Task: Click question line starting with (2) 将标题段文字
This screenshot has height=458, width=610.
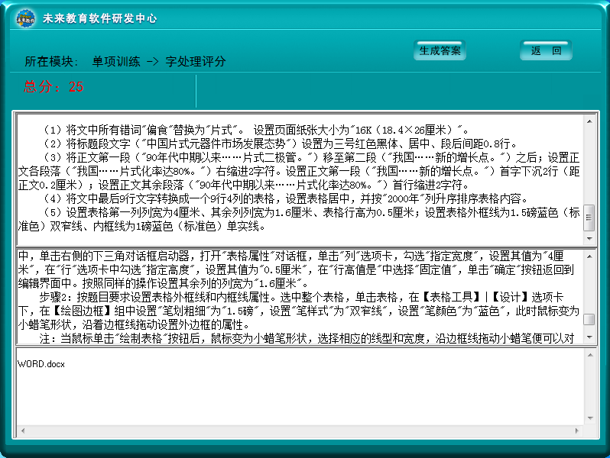Action: [278, 144]
